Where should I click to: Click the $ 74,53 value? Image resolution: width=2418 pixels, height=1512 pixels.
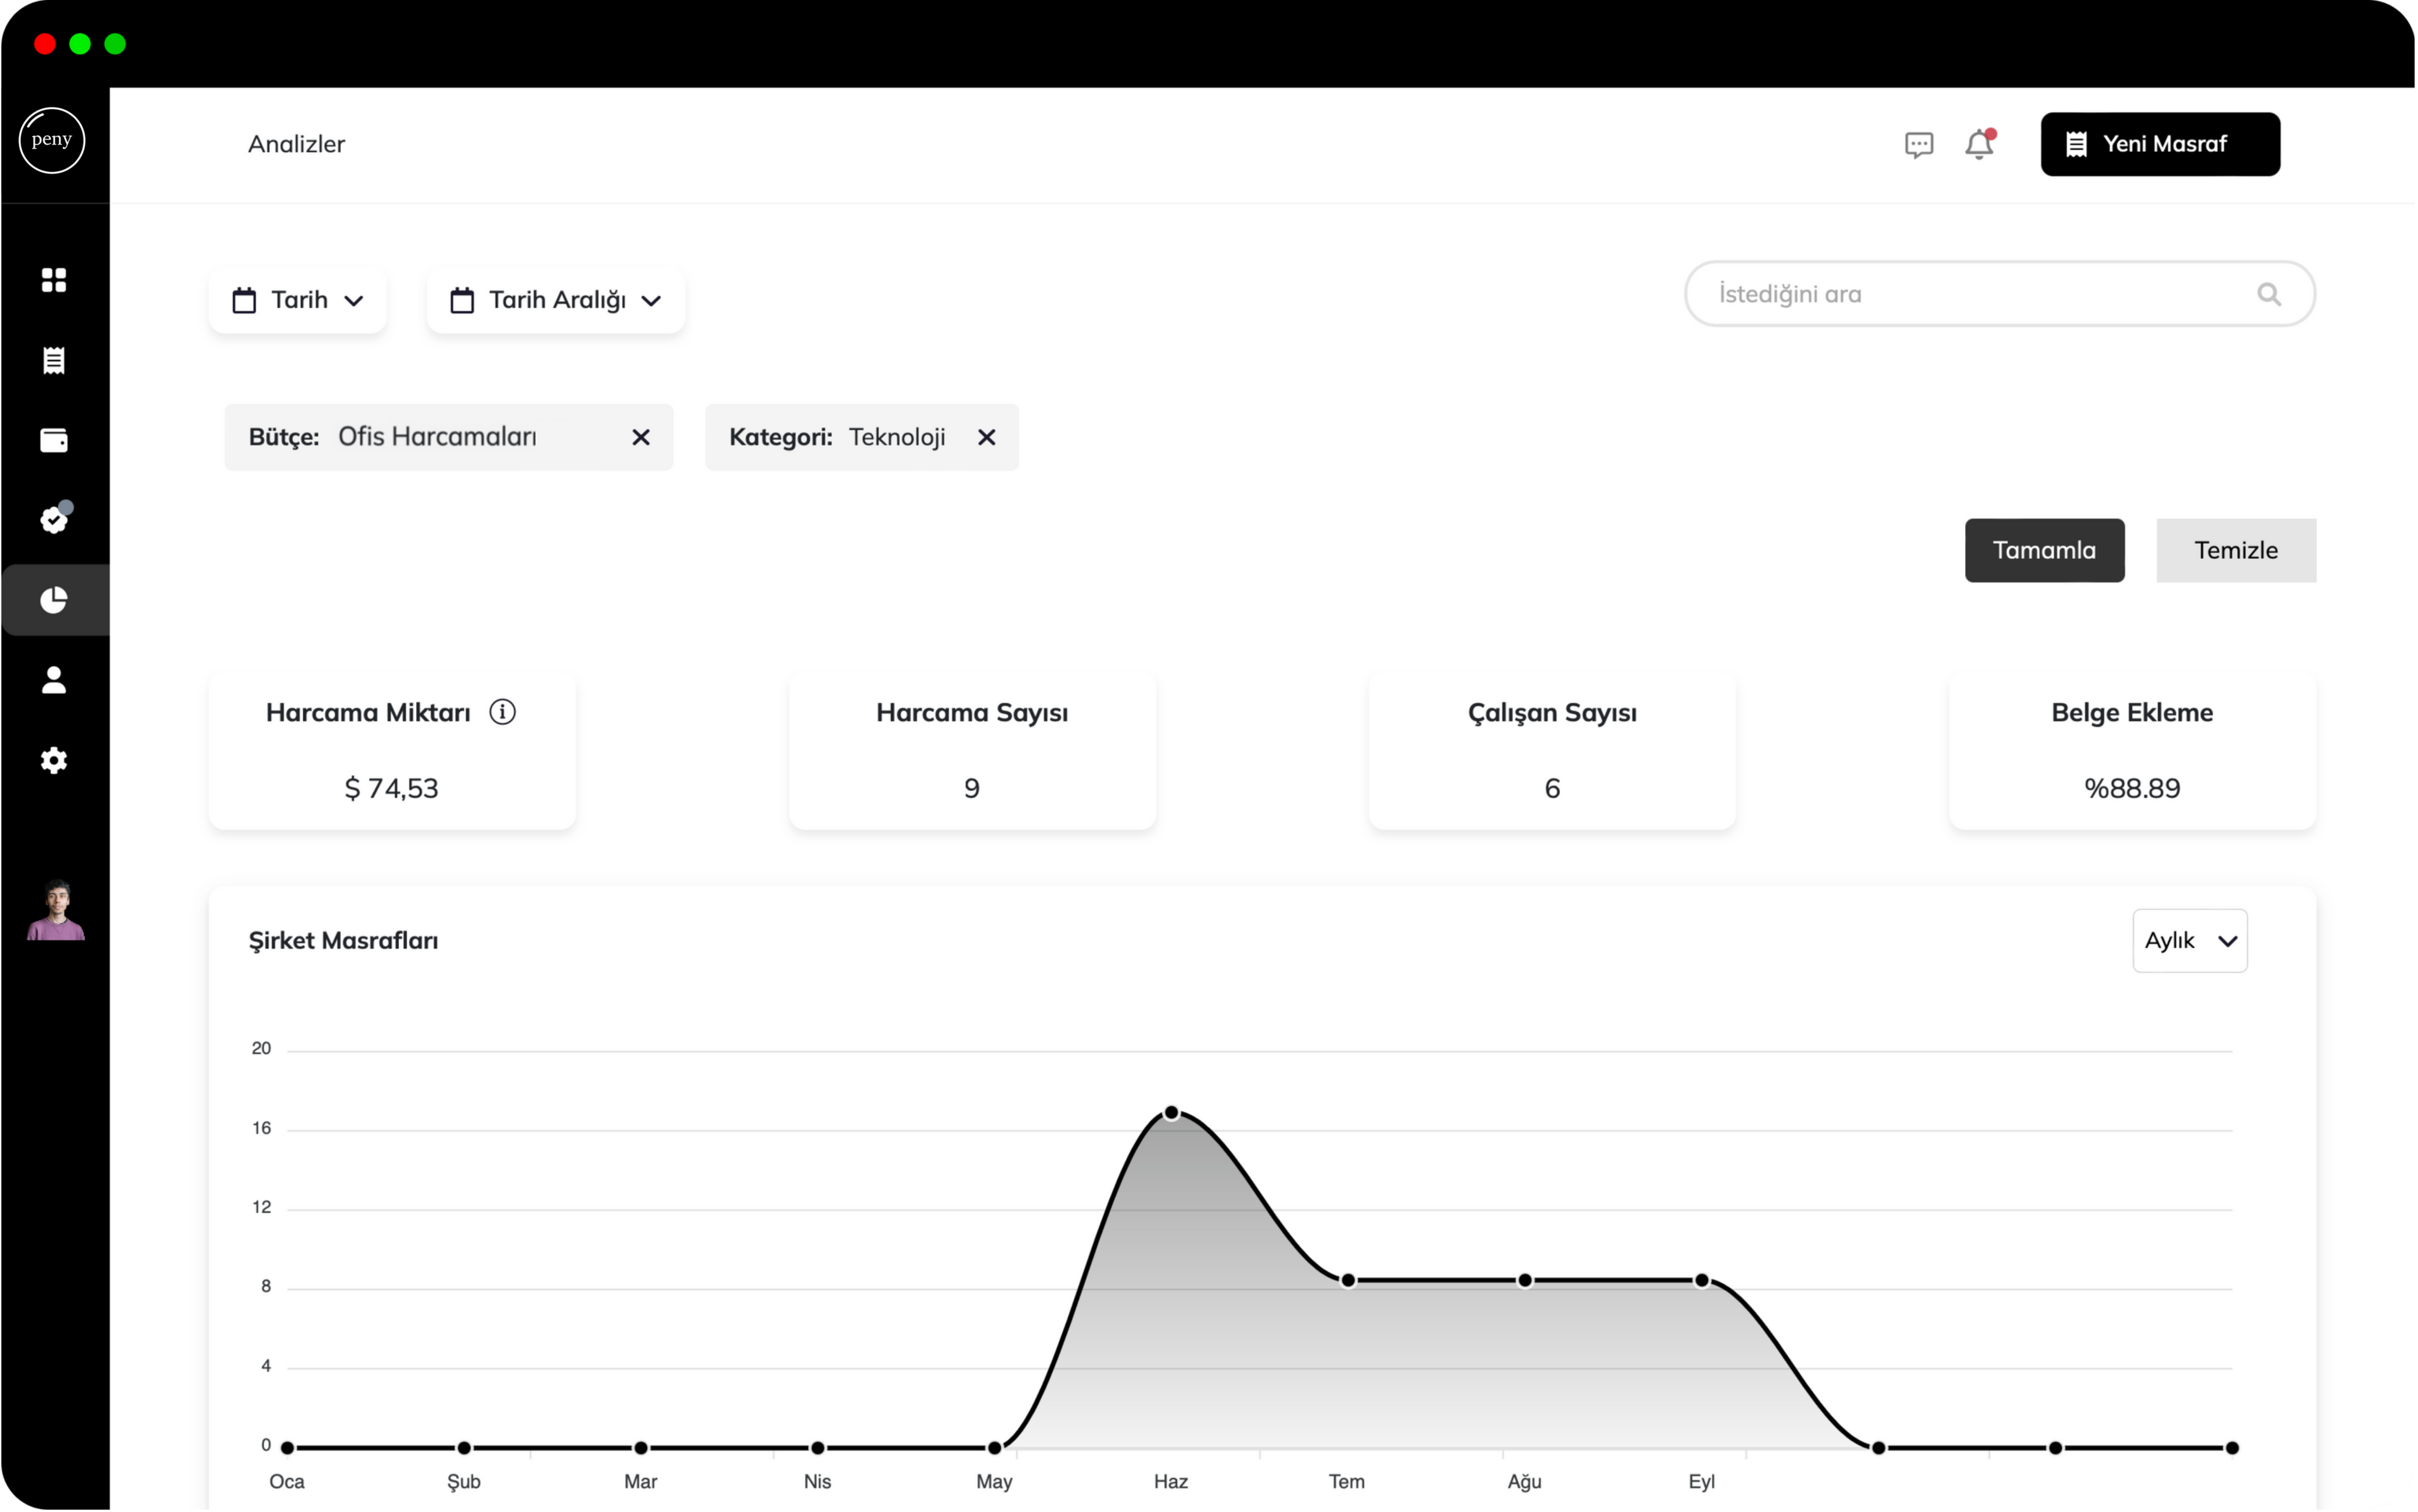pos(391,788)
